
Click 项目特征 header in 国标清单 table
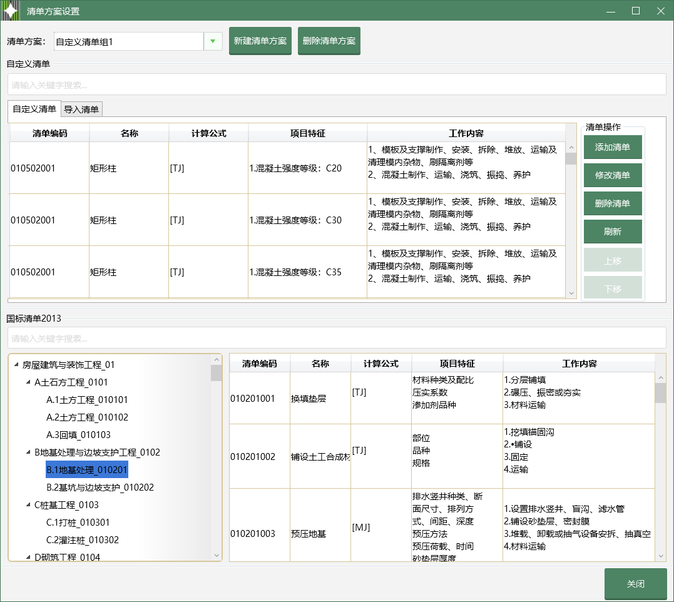457,364
